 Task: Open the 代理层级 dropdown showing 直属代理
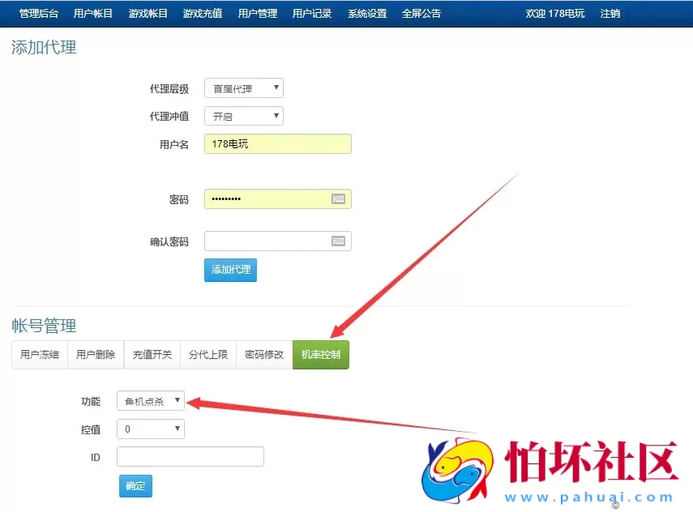243,88
